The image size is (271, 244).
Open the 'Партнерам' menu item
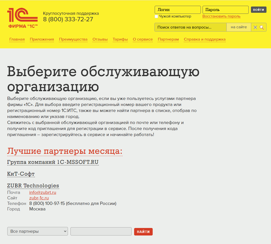point(168,39)
